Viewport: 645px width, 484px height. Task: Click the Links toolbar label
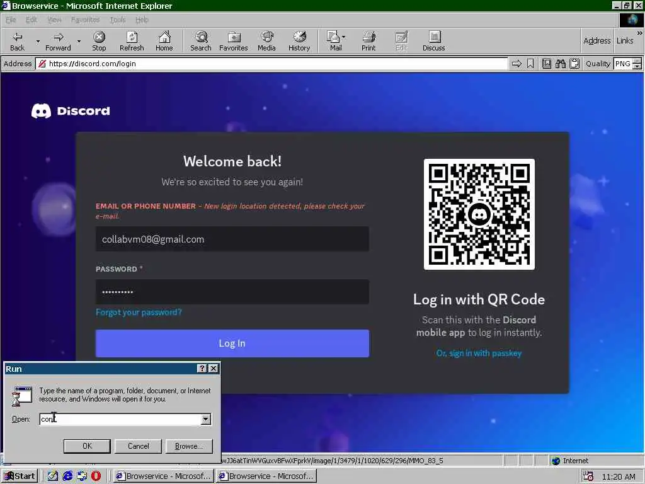point(625,41)
